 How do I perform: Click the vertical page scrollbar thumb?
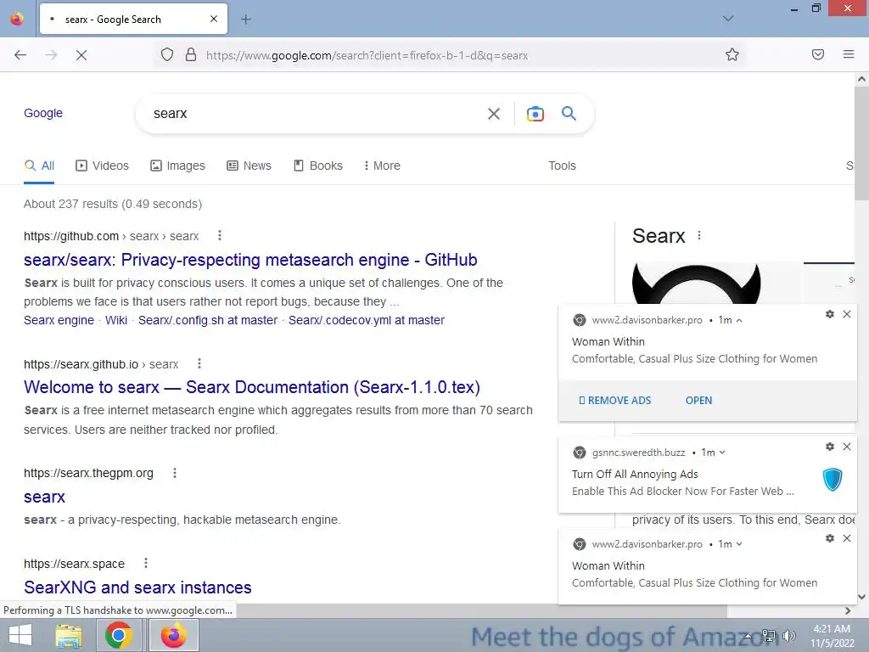tap(861, 143)
